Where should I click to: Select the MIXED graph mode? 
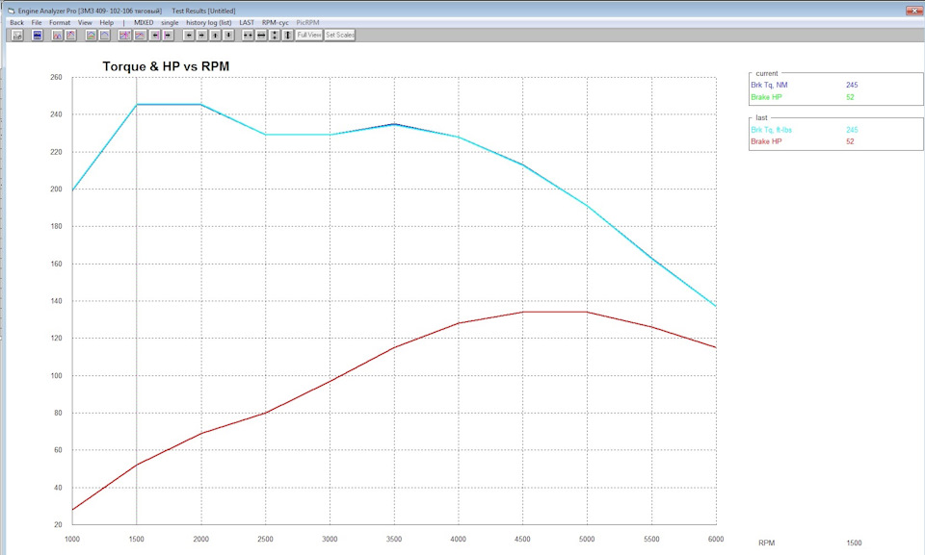[144, 22]
